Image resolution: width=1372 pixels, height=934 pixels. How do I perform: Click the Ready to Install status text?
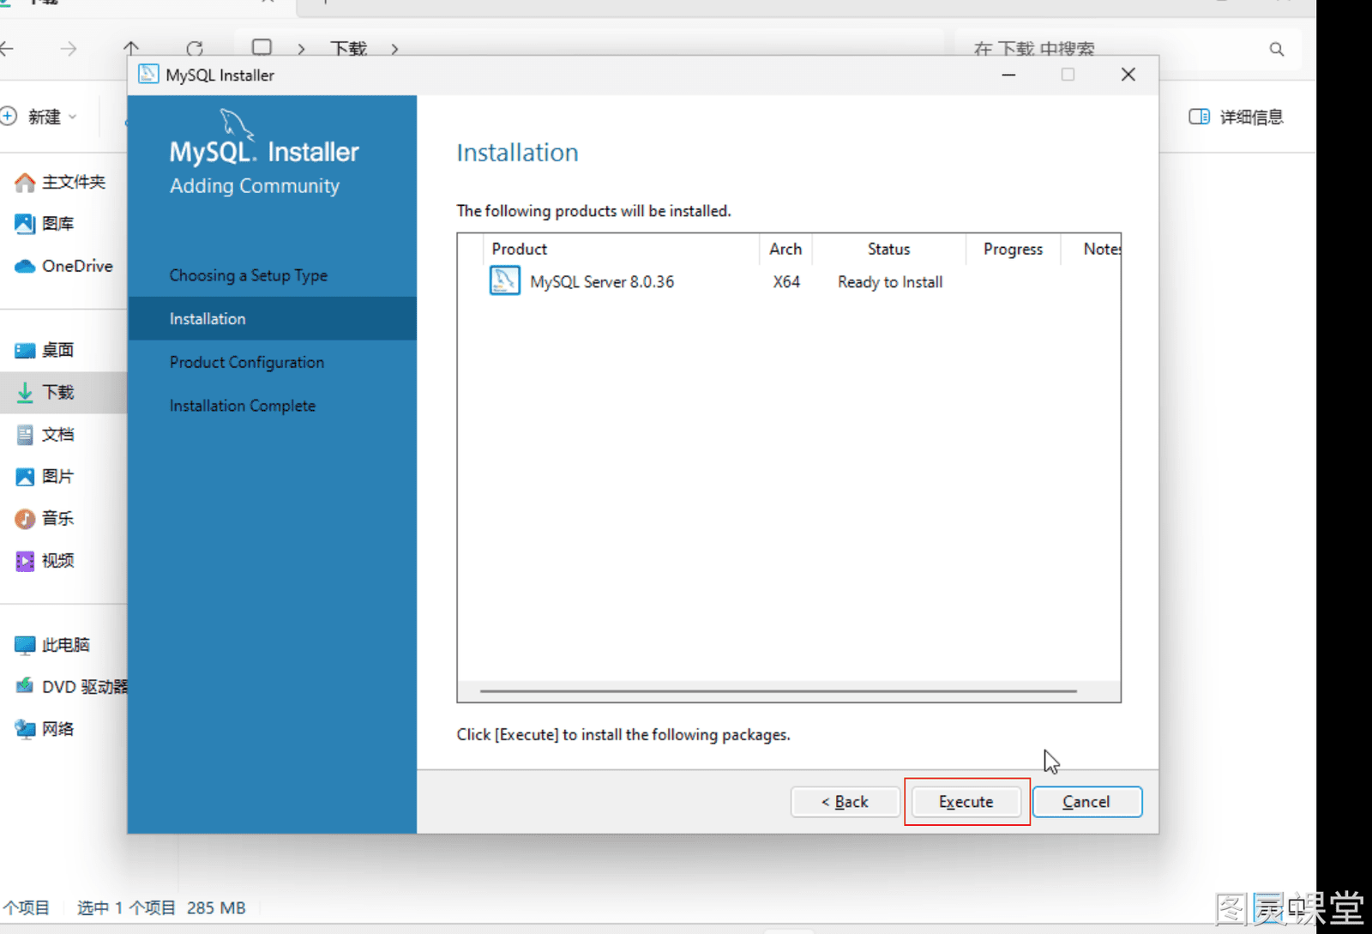click(x=890, y=282)
